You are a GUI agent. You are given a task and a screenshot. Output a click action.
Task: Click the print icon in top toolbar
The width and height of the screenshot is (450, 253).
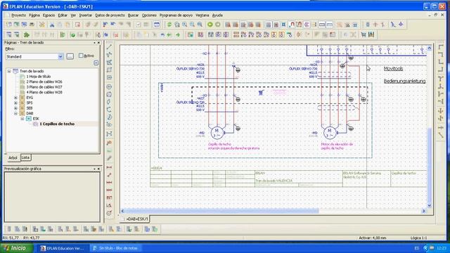32,25
